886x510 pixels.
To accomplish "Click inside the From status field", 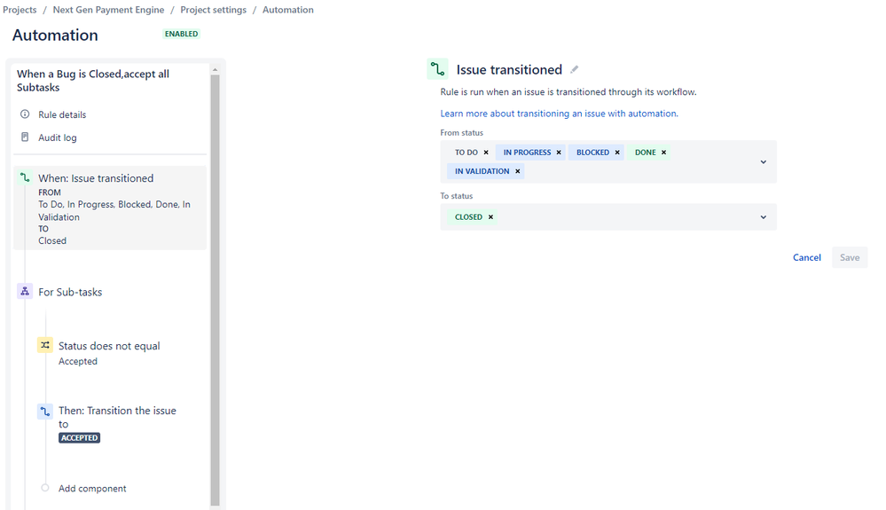I will [608, 161].
